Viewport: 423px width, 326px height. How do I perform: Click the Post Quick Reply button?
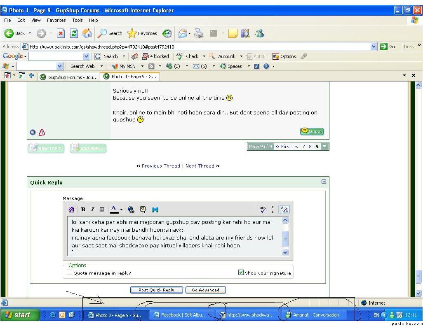[156, 290]
